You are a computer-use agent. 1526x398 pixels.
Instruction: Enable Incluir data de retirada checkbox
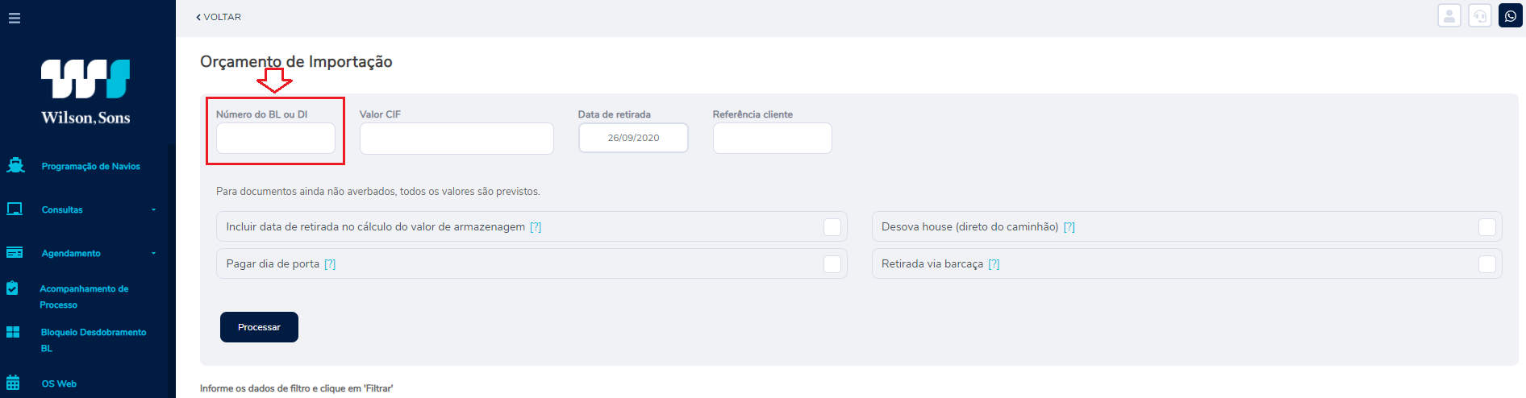[x=832, y=227]
